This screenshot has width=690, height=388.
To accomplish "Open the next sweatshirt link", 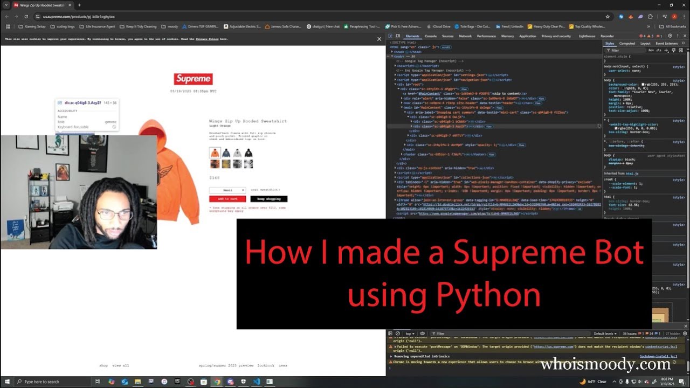I will coord(266,190).
